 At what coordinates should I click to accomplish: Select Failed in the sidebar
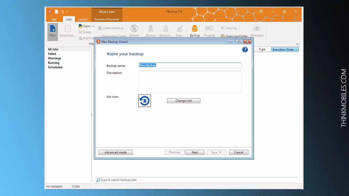[52, 54]
